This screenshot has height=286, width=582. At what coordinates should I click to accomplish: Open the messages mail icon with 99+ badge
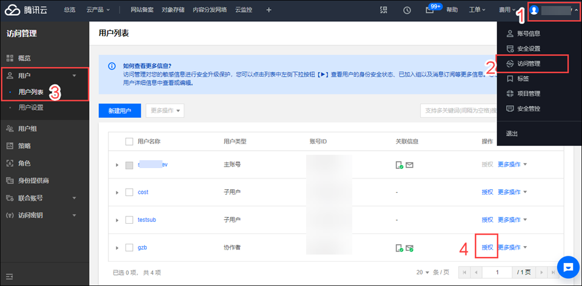[430, 10]
